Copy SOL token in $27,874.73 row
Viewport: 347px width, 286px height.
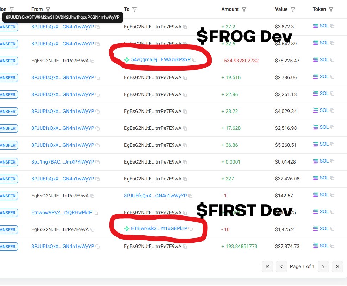coord(332,246)
